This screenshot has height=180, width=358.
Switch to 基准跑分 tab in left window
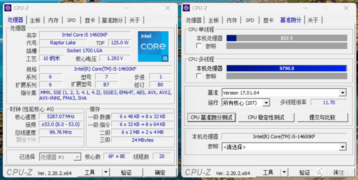(112, 20)
